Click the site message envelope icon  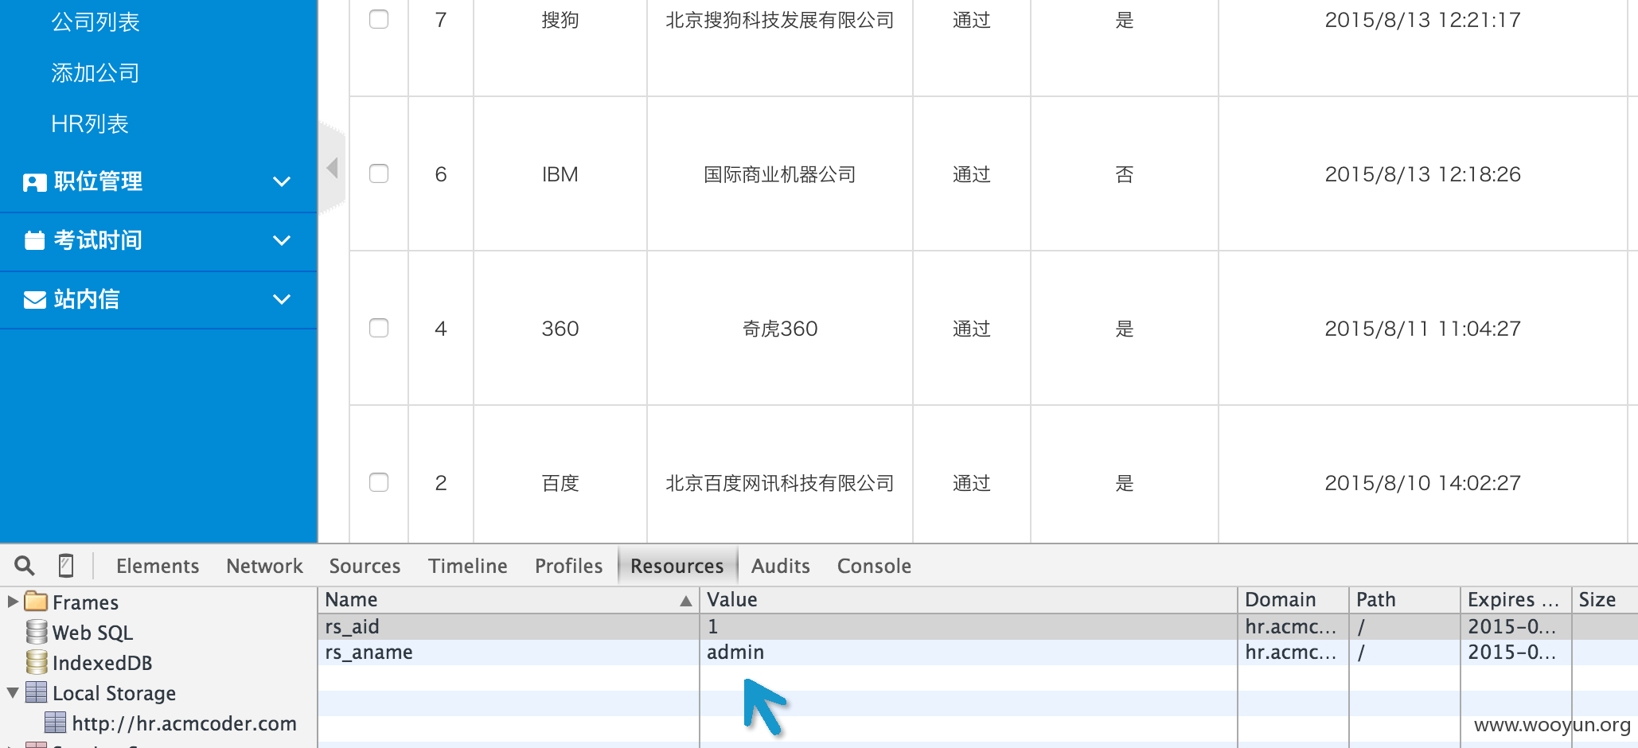click(34, 299)
